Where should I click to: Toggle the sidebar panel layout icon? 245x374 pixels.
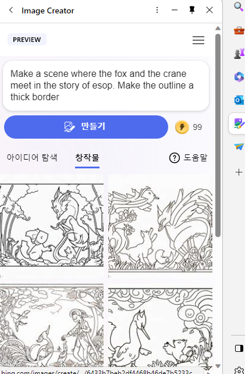coord(239,348)
